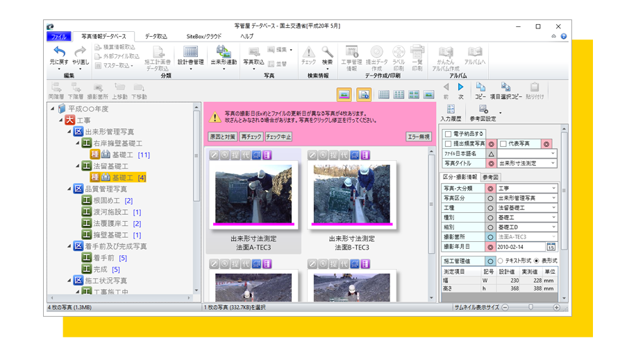Click the 再チェック button
Viewport: 636px width, 357px height.
click(x=251, y=137)
